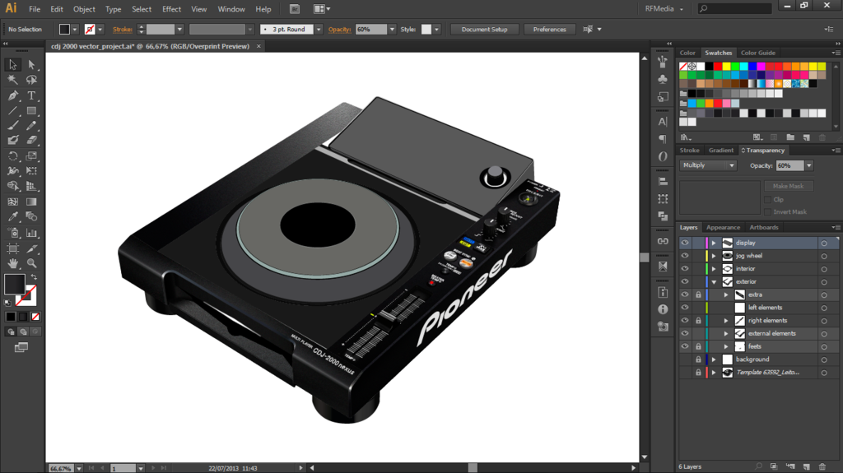The height and width of the screenshot is (473, 843).
Task: Click the zoom level field in status bar
Action: (x=60, y=468)
